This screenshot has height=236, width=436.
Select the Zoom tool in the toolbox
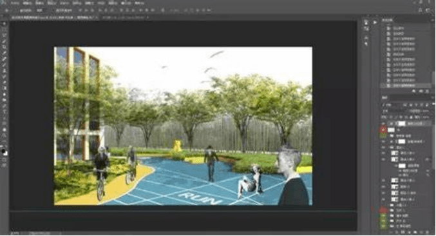(x=4, y=135)
